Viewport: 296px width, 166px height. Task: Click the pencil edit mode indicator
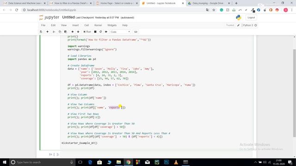coord(238,25)
